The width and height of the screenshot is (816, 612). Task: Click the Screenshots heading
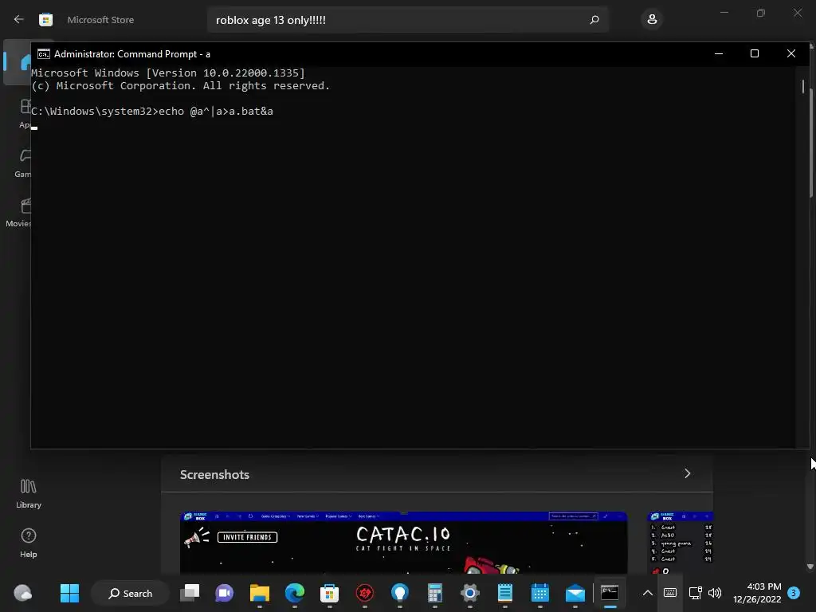point(214,475)
